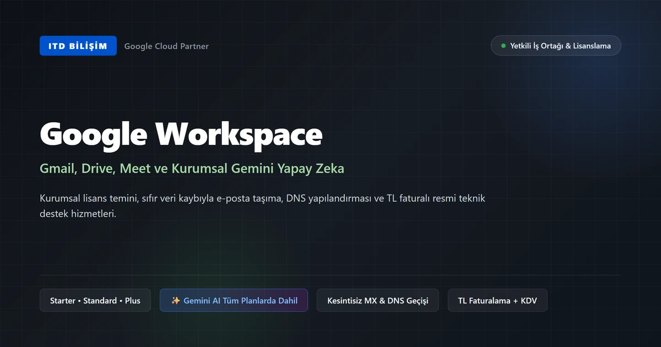Click the sparkles icon in the Gemini chip

tap(176, 301)
